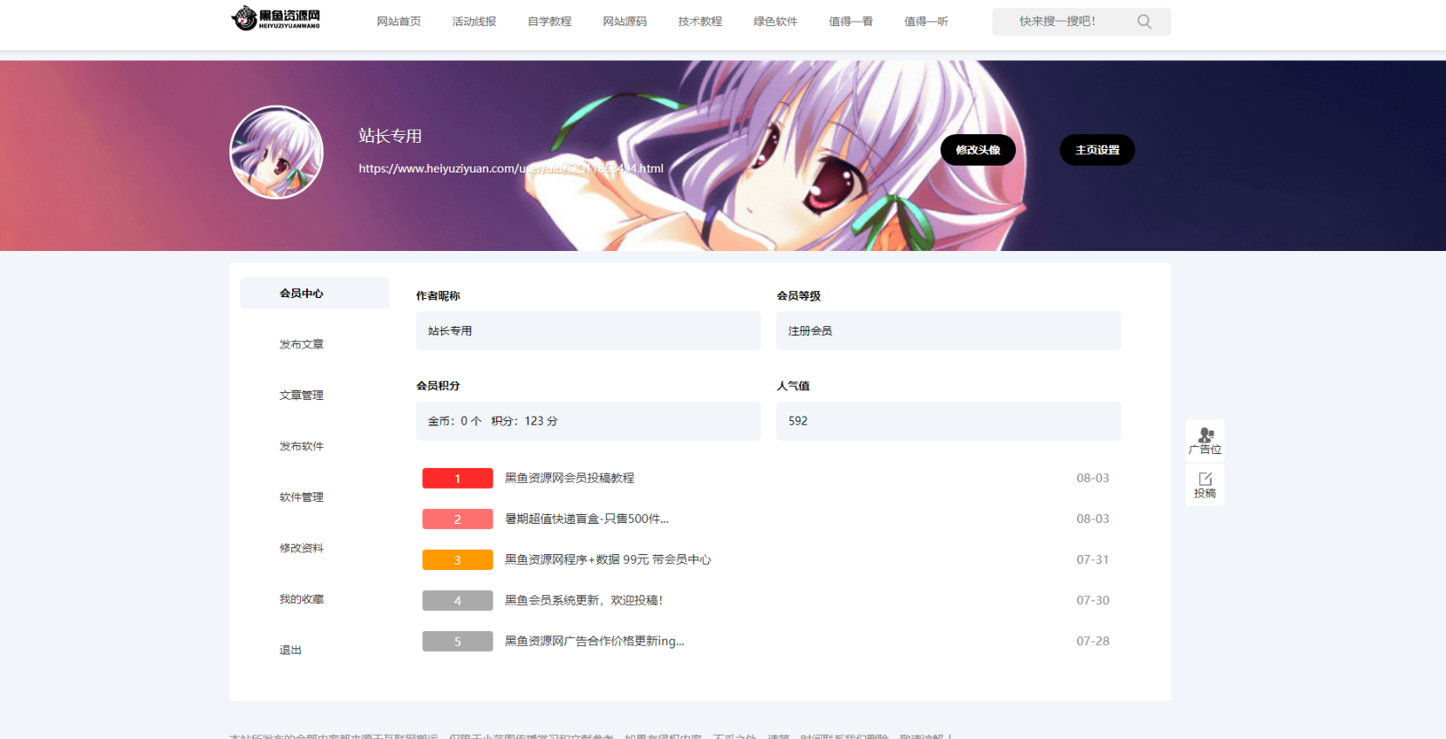Select 我的收藏 in the sidebar
Screen dimensions: 1446x739
click(302, 600)
